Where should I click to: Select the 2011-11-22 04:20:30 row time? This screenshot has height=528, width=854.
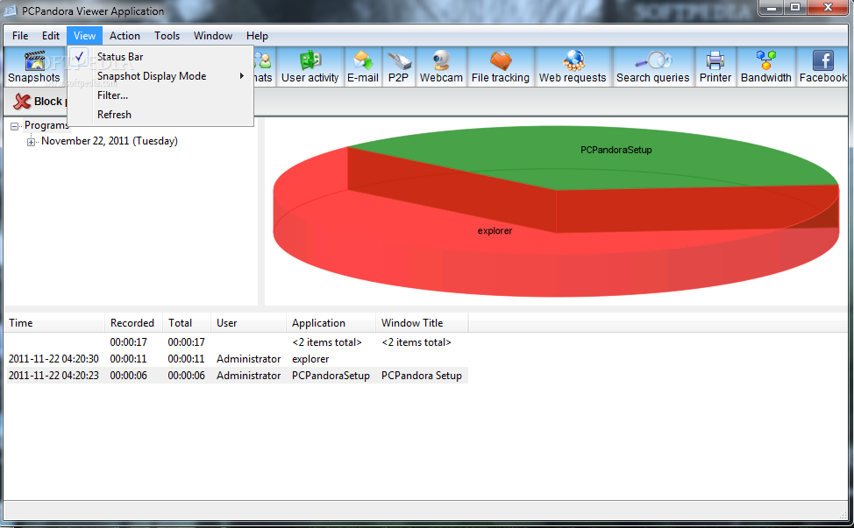(53, 359)
